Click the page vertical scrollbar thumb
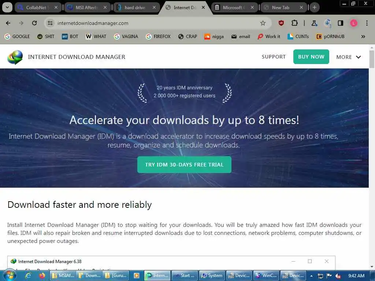This screenshot has width=375, height=281. 372,59
